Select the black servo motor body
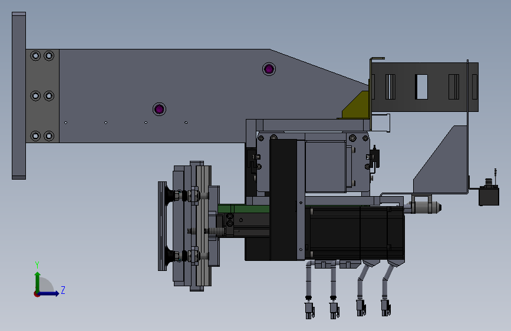The height and width of the screenshot is (331, 511). coord(357,233)
